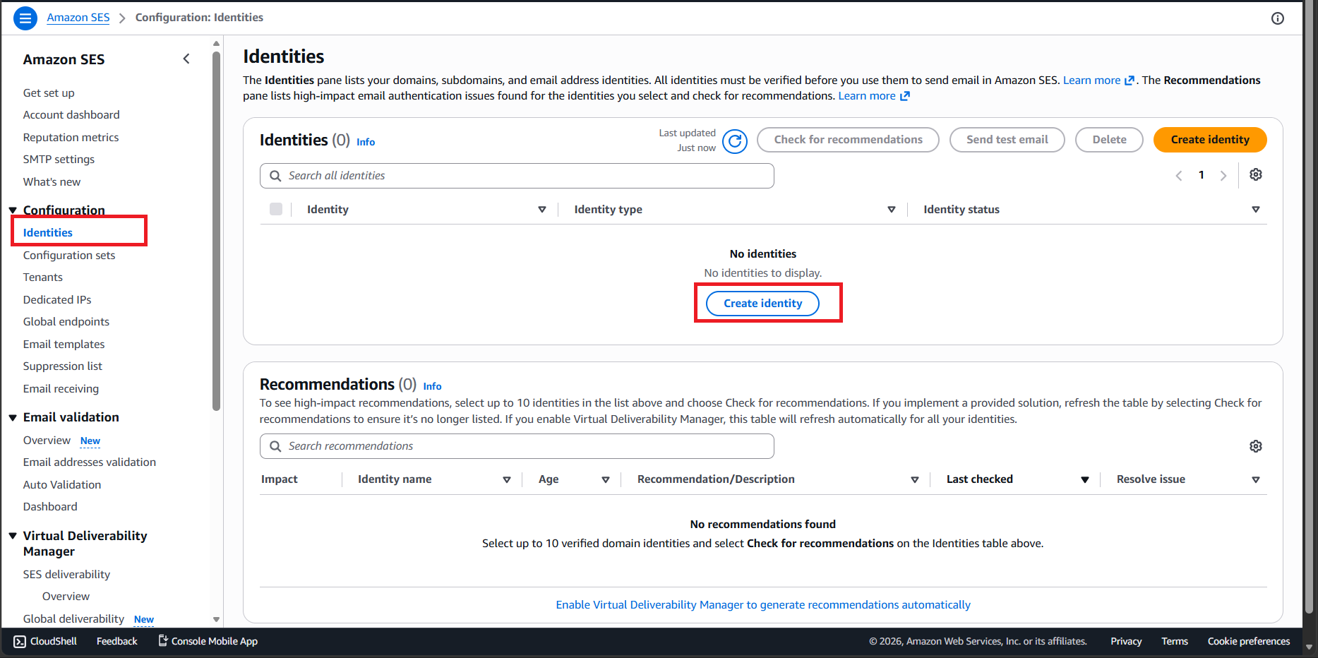This screenshot has height=658, width=1318.
Task: Click Enable Virtual Deliverability Manager link
Action: pos(763,605)
